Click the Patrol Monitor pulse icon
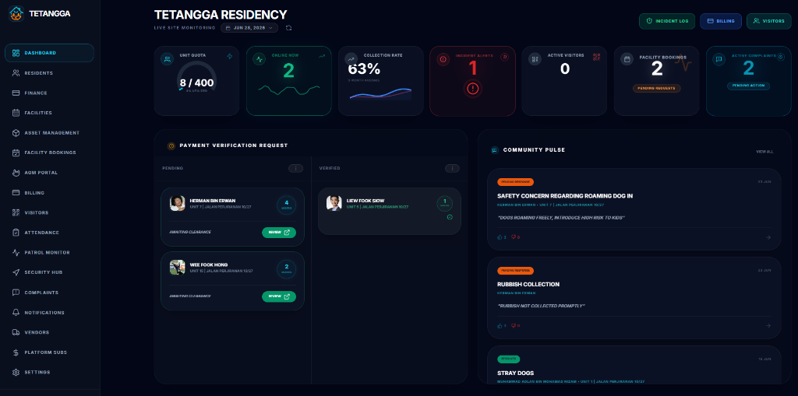This screenshot has height=396, width=798. coord(16,252)
